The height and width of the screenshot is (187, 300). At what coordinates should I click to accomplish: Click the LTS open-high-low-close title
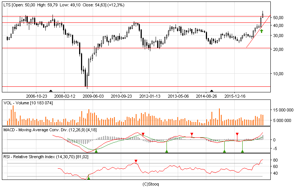64,5
